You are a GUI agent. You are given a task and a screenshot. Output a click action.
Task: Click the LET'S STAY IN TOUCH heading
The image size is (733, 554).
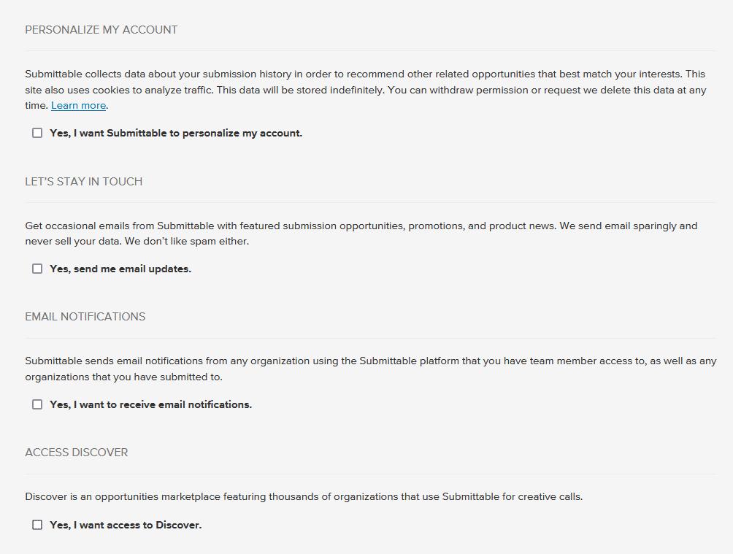point(83,182)
